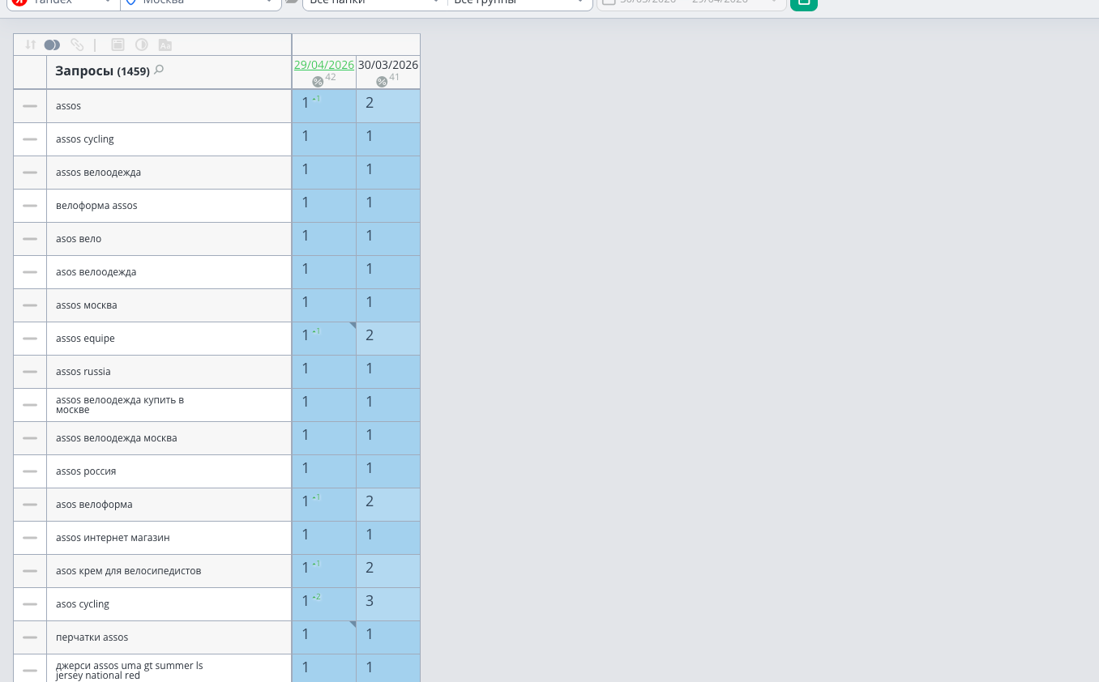The image size is (1099, 682).
Task: Open the date range picker field
Action: (691, 2)
